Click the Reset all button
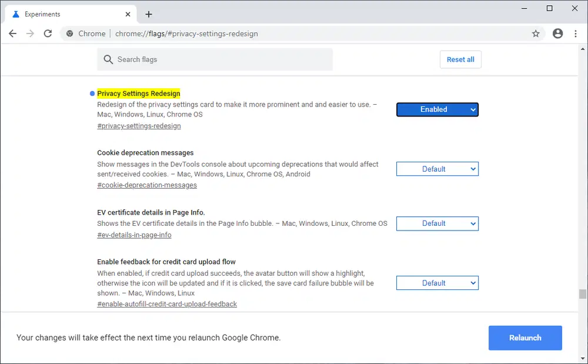The width and height of the screenshot is (588, 364). point(460,59)
